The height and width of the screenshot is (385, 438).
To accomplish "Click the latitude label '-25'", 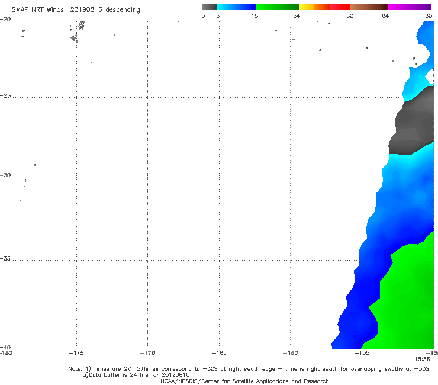I will click(x=5, y=95).
